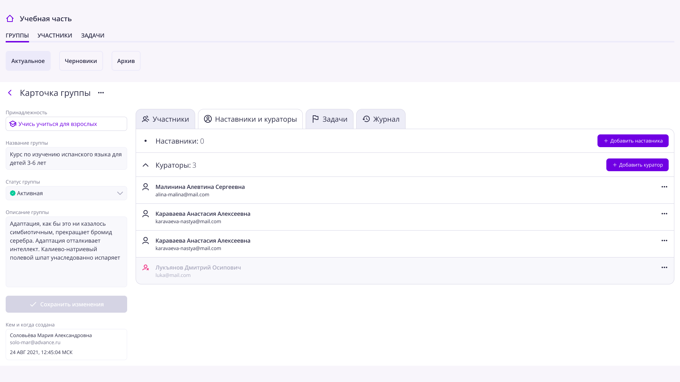Screen dimensions: 680x382
Task: Click the creator name Соловьёва Мария Александровна
Action: coord(51,335)
